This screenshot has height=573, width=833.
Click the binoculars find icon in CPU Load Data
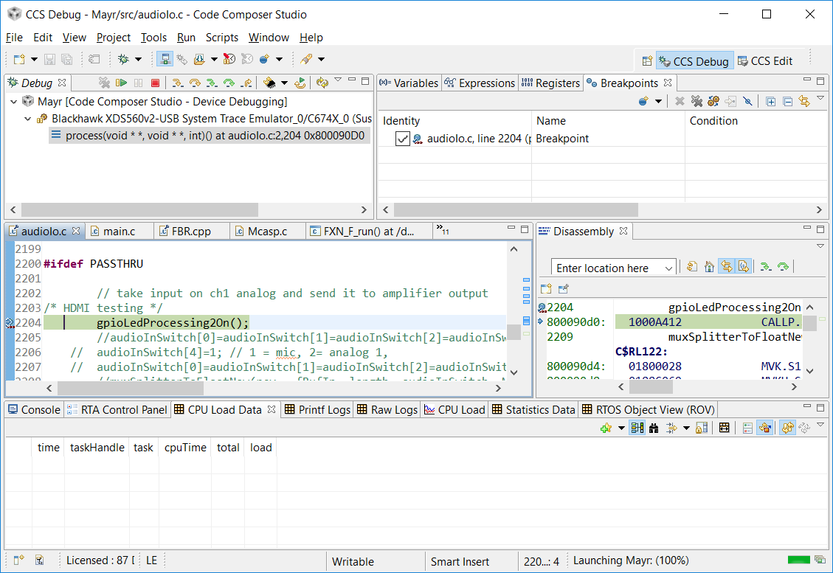(x=654, y=428)
